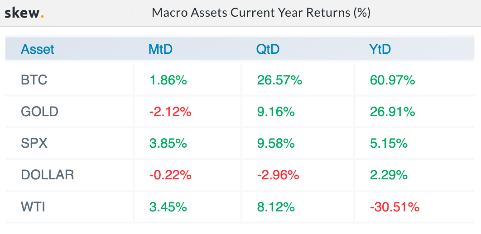Click WTI month-to-date value 3.45%

168,207
